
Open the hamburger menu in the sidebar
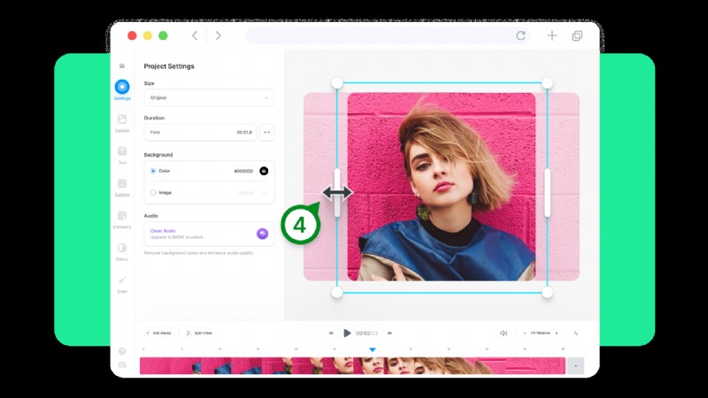pos(122,65)
